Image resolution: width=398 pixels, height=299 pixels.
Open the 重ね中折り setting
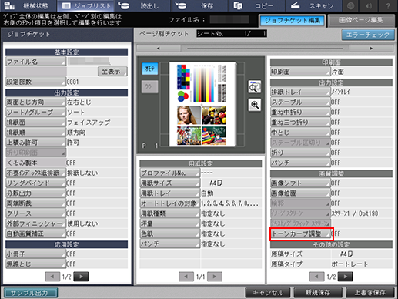300,113
